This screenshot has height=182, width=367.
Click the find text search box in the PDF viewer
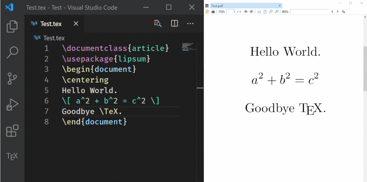[310, 12]
